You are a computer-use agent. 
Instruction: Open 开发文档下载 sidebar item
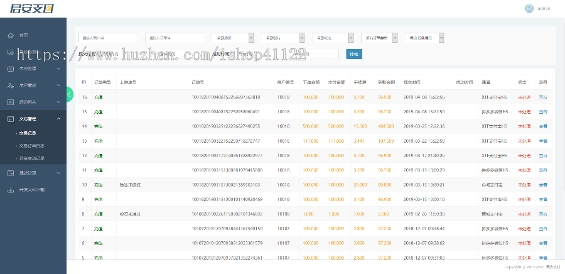tap(32, 190)
